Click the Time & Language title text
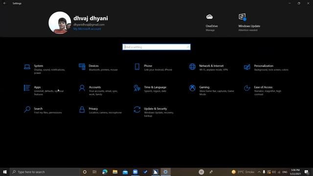 (155, 87)
